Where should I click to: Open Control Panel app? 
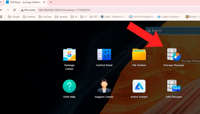tap(104, 55)
